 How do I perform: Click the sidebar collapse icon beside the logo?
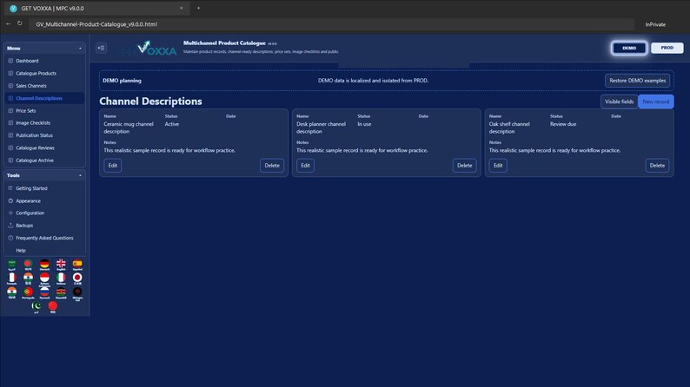pyautogui.click(x=101, y=48)
